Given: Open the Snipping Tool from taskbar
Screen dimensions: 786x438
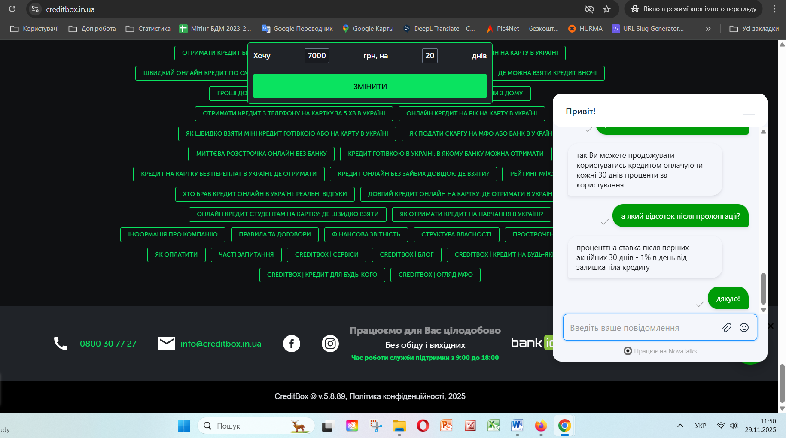Looking at the screenshot, I should (376, 426).
